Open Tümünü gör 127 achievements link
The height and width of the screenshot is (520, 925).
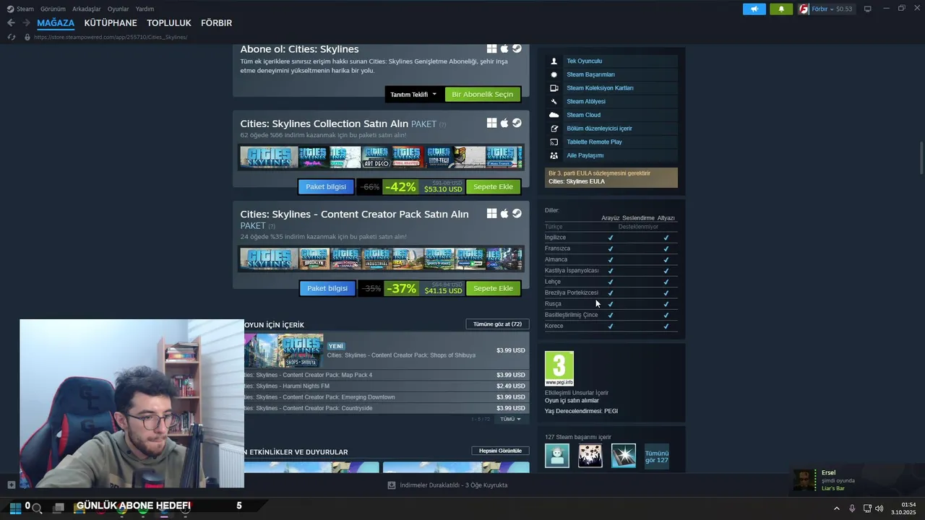pos(657,456)
